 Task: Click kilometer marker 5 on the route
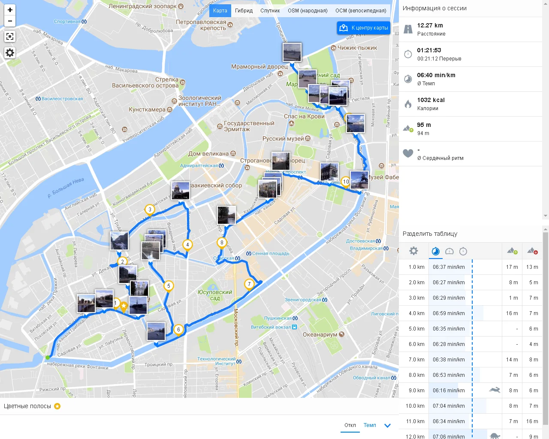coord(169,286)
